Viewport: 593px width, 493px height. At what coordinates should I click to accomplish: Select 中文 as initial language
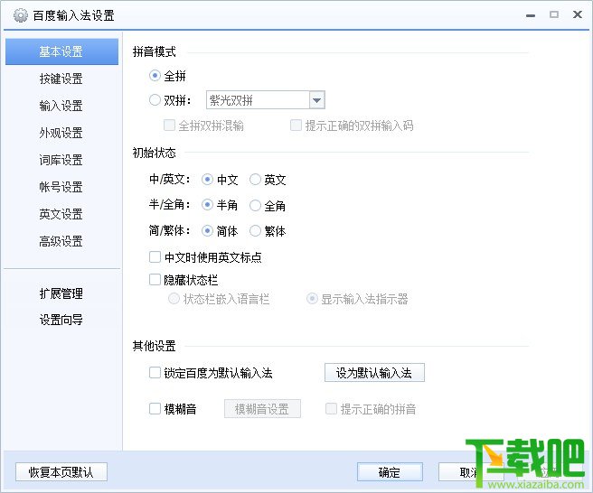207,180
